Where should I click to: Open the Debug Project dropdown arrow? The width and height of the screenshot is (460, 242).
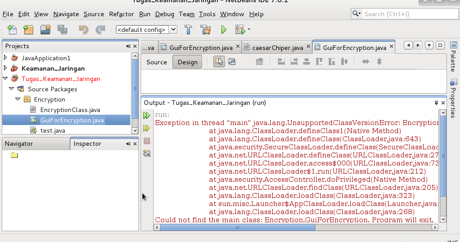[x=249, y=29]
